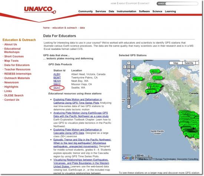The width and height of the screenshot is (204, 176).
Task: Open Analyzing Plate Motion EarthScope link
Action: [81, 114]
